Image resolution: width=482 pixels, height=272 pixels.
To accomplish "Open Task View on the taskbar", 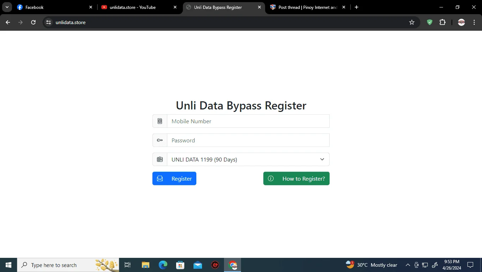I will tap(128, 265).
